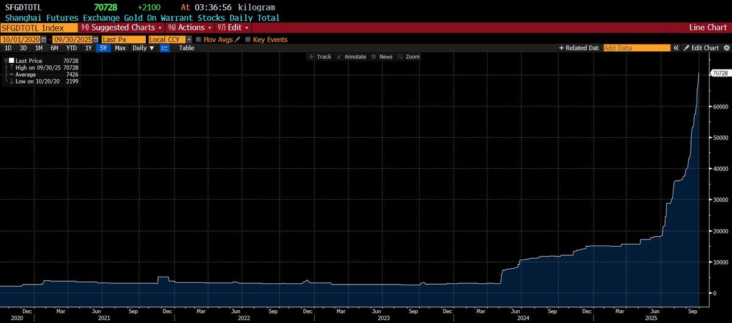732x323 pixels.
Task: Click the 70728 price marker on axis
Action: (x=720, y=73)
